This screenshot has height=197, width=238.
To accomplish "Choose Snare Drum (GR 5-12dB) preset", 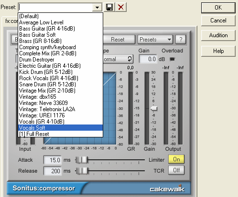I will 61,84.
